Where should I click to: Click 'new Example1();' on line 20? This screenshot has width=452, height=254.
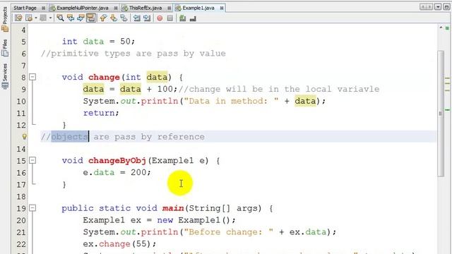(196, 220)
